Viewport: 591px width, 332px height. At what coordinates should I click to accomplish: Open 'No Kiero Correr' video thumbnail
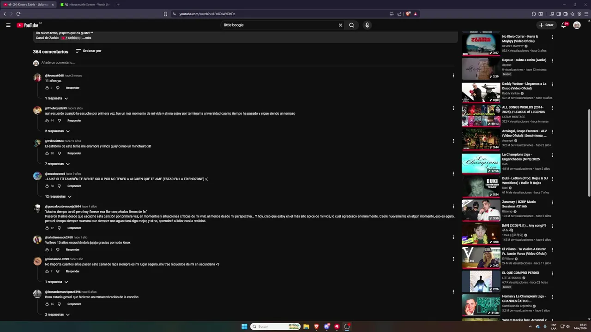(481, 45)
